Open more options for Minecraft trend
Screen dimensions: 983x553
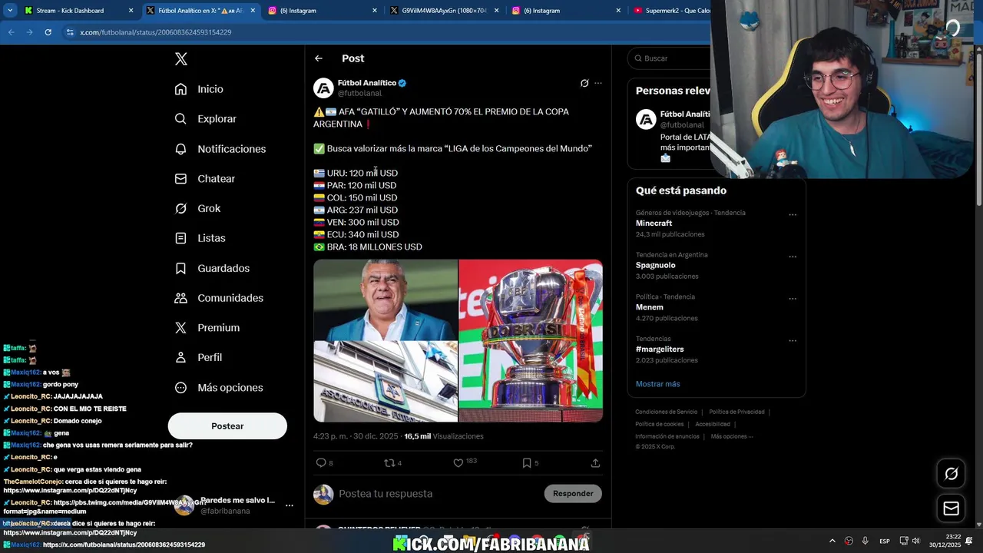coord(793,215)
